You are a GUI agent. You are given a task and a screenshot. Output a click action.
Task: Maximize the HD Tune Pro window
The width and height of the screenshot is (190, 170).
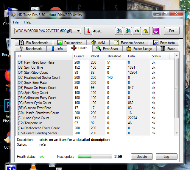pos(165,14)
